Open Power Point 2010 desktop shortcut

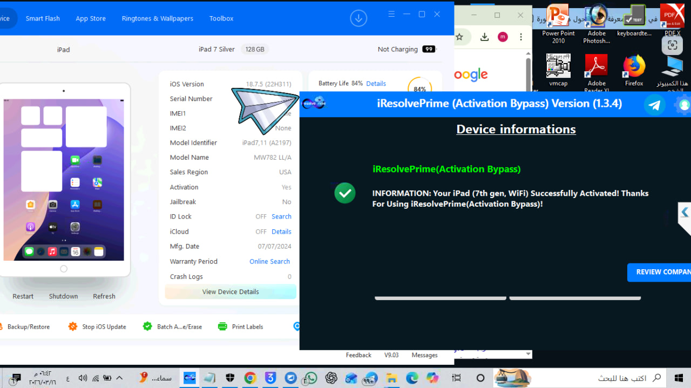click(x=558, y=24)
